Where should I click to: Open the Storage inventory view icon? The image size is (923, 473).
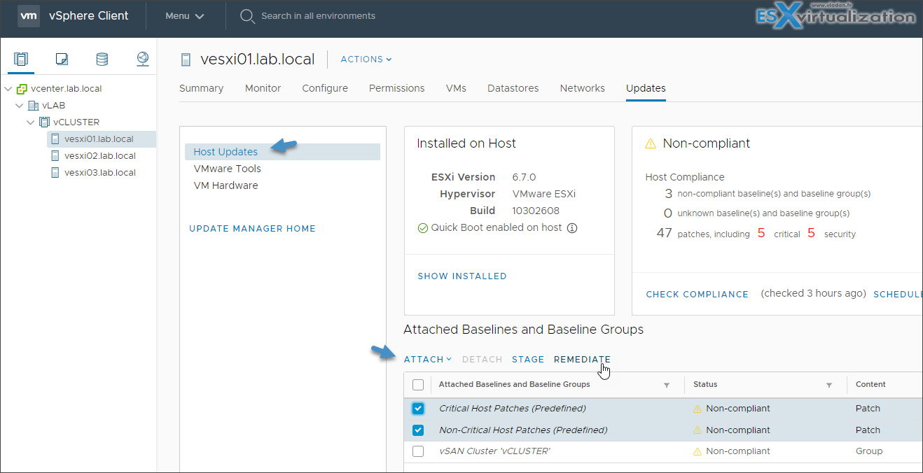click(x=102, y=59)
